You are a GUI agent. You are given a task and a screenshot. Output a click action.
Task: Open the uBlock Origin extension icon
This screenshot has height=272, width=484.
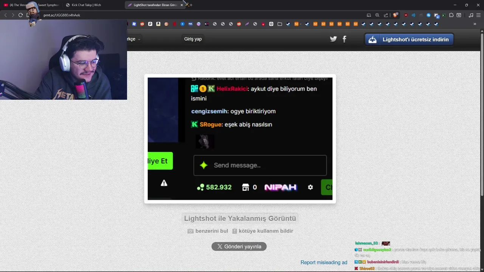(406, 15)
